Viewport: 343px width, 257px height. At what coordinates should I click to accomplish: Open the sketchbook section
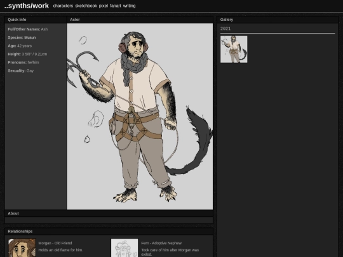tap(86, 6)
